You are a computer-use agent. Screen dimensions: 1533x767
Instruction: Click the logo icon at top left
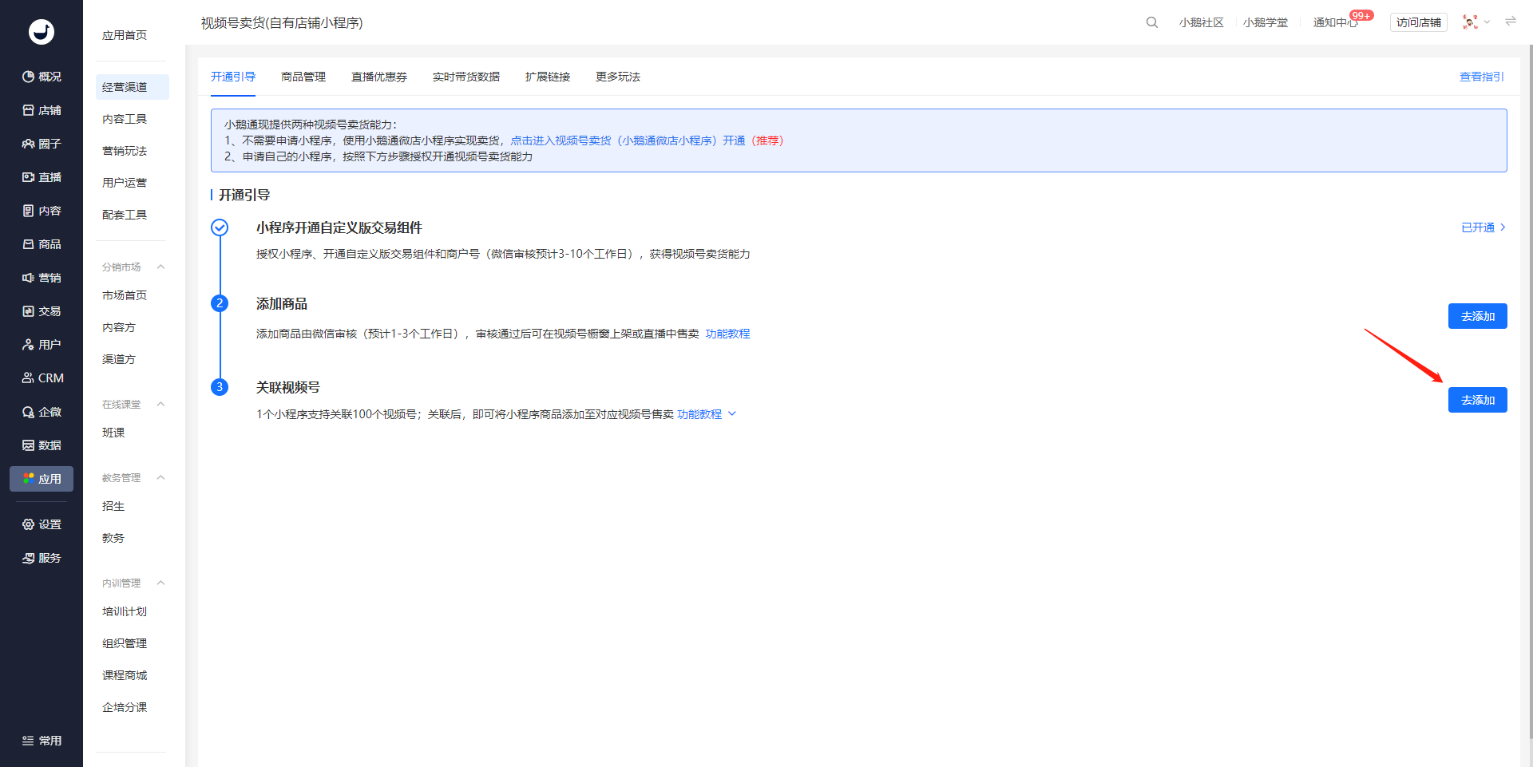pyautogui.click(x=42, y=32)
